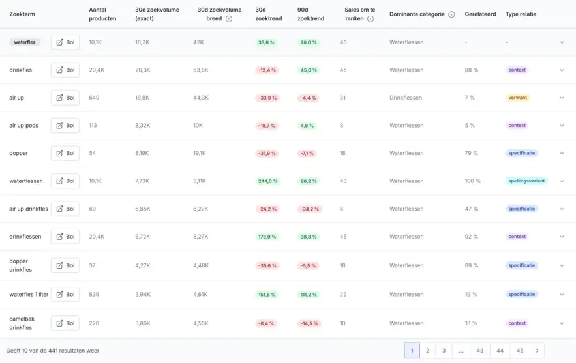The height and width of the screenshot is (363, 576).
Task: Expand the air up row details
Action: (x=562, y=98)
